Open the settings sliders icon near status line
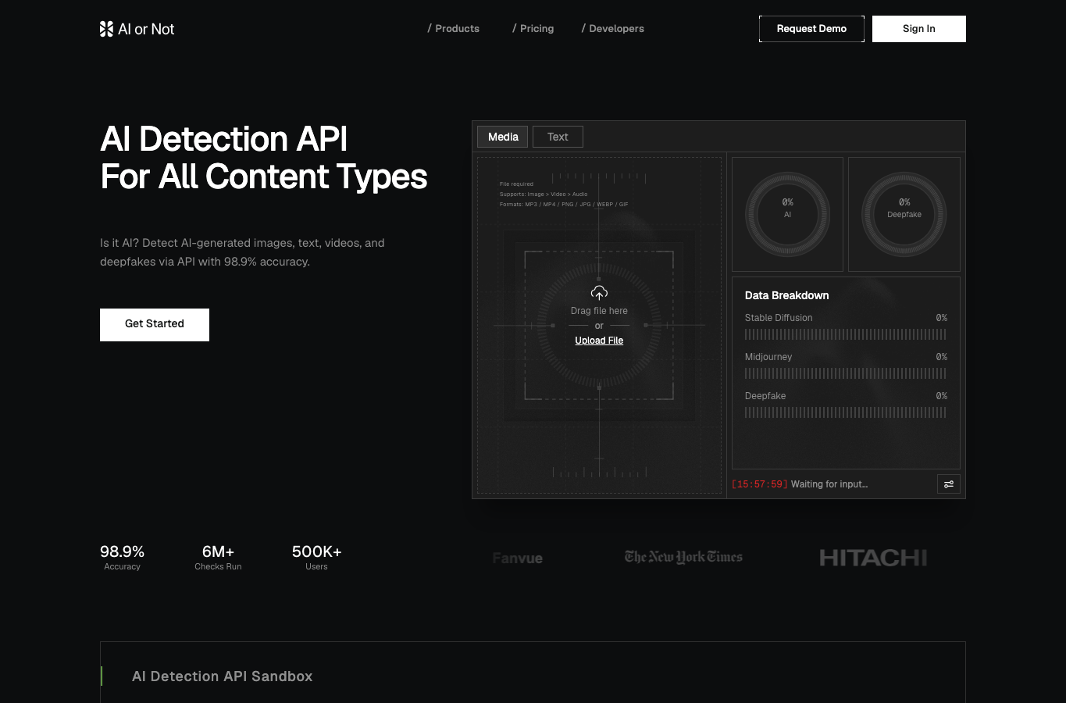The height and width of the screenshot is (703, 1066). 948,484
